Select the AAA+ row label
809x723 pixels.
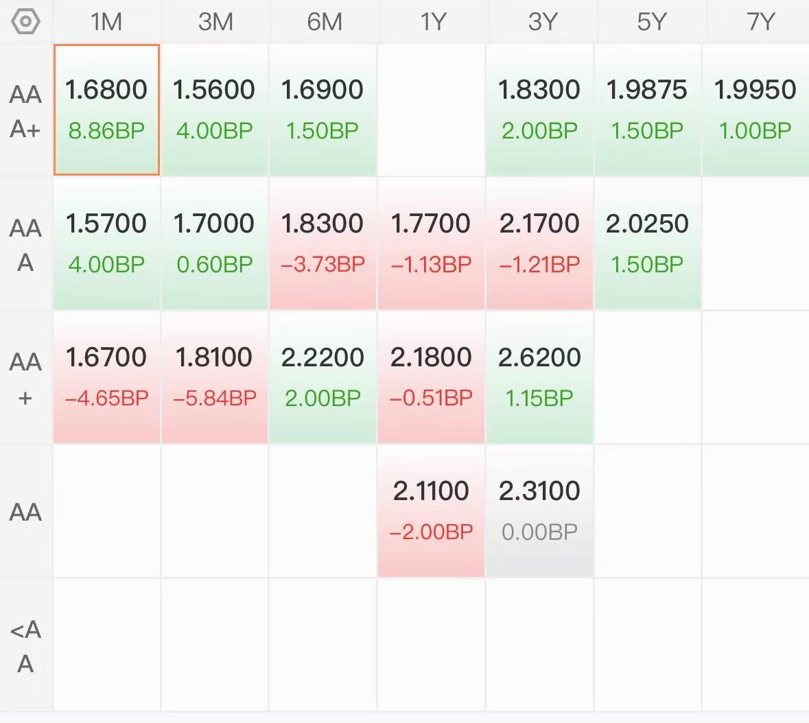click(x=25, y=111)
